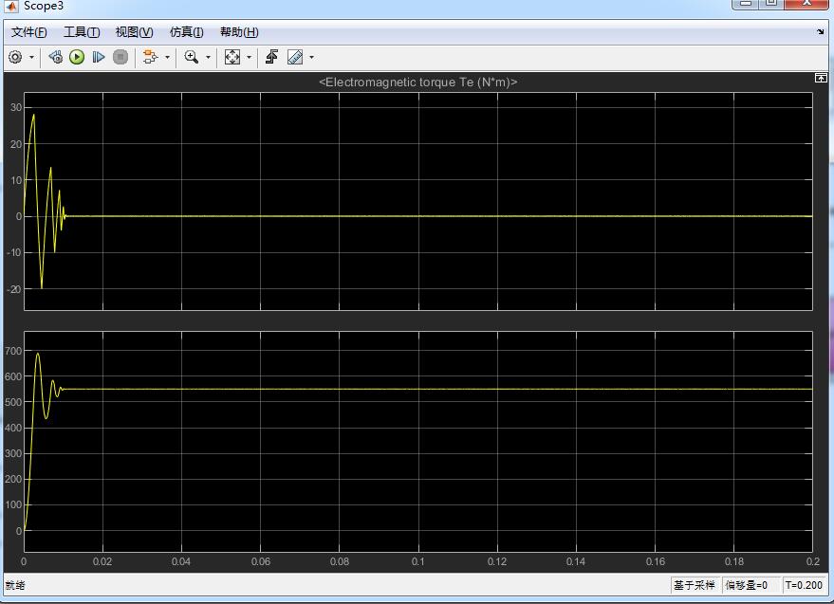Click the 0.14 time axis label
This screenshot has width=834, height=604.
pyautogui.click(x=576, y=561)
